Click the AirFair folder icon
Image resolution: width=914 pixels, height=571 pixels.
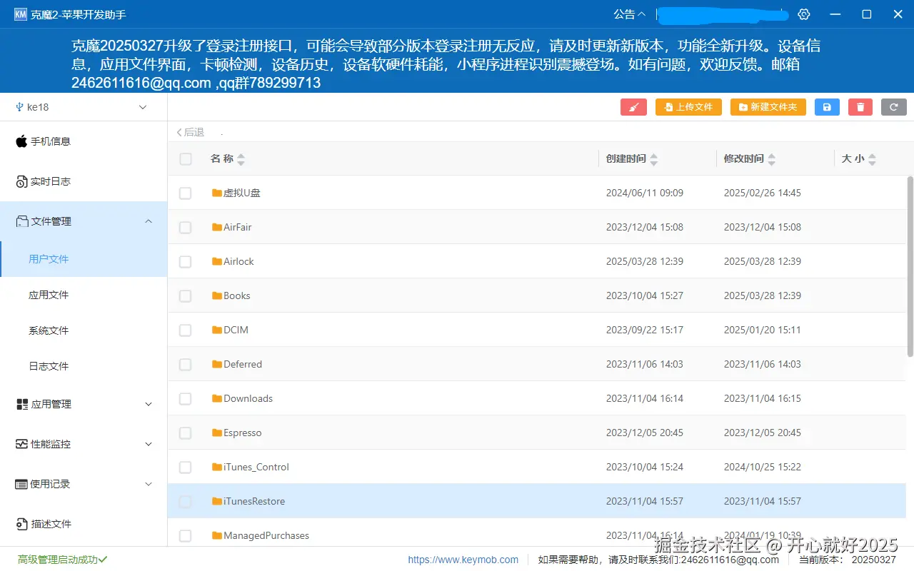point(217,227)
